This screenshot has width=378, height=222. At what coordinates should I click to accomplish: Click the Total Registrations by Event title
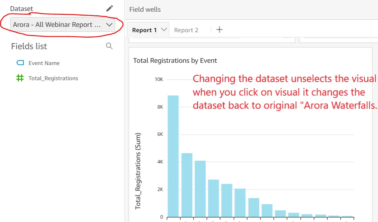[x=175, y=61]
